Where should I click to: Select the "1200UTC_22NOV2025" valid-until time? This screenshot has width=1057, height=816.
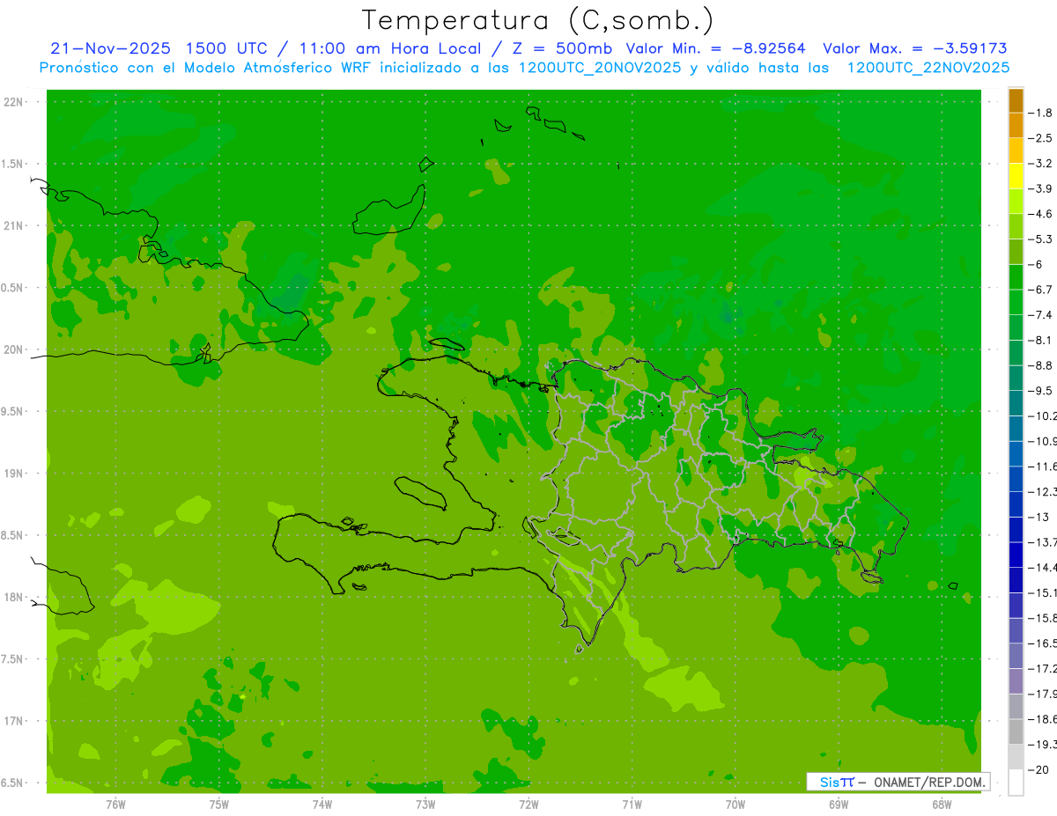point(928,68)
